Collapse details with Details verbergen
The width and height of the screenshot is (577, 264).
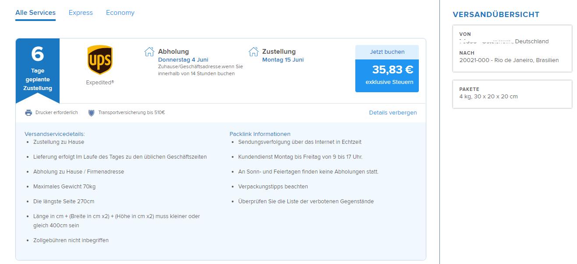click(393, 113)
